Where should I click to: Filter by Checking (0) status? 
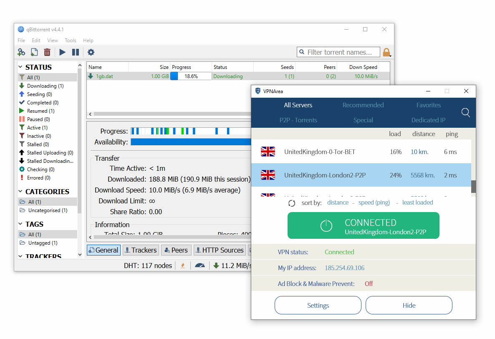(x=40, y=169)
